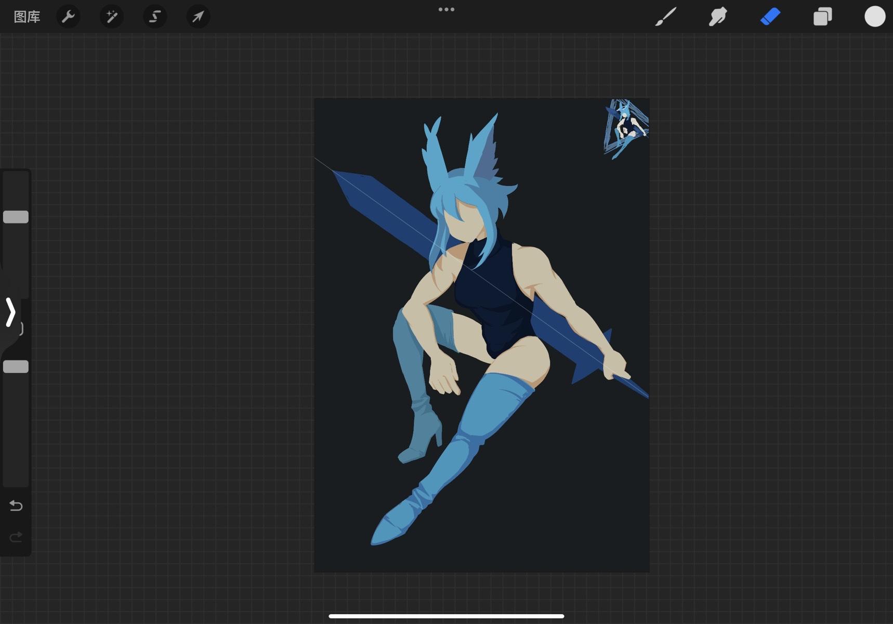
Task: Open the Actions wrench menu
Action: click(68, 17)
